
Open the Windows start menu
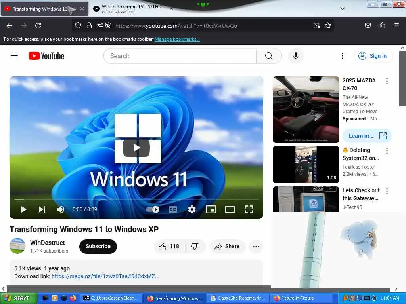pos(19,298)
